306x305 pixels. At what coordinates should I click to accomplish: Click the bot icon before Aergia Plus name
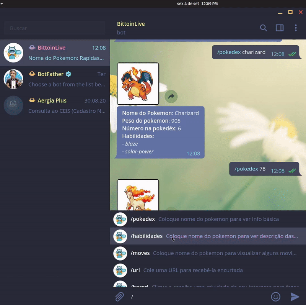(32, 100)
